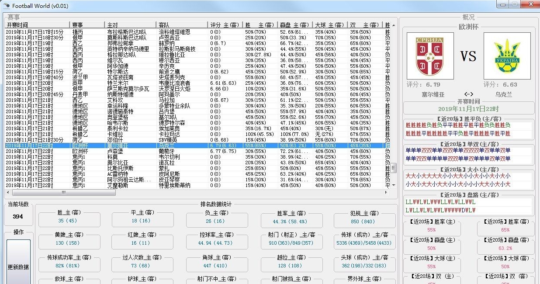Click the vertical scrollbar thumb of match list
Screen dimensions: 540x284
394,168
